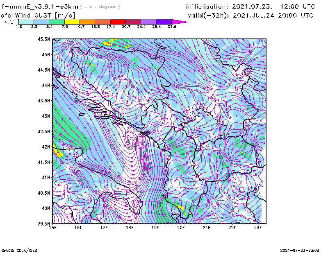328x253 pixels.
Task: Click the small streamline swirl near 22.5E 40.5N
Action: (x=242, y=190)
